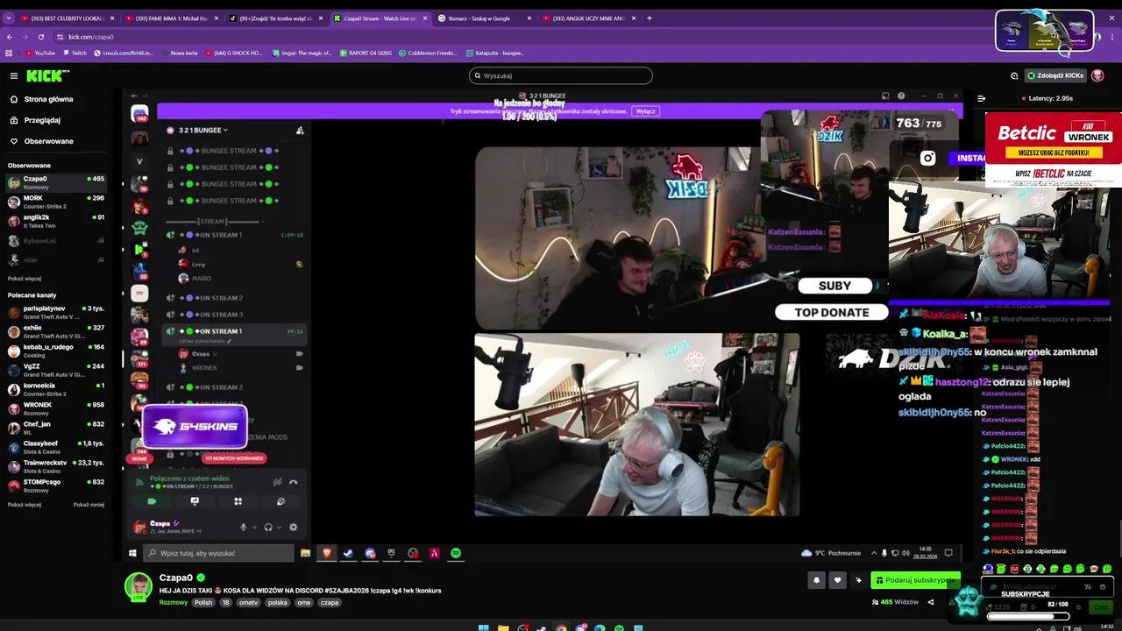
Task: Focus the Wyszukaj search field
Action: click(561, 75)
